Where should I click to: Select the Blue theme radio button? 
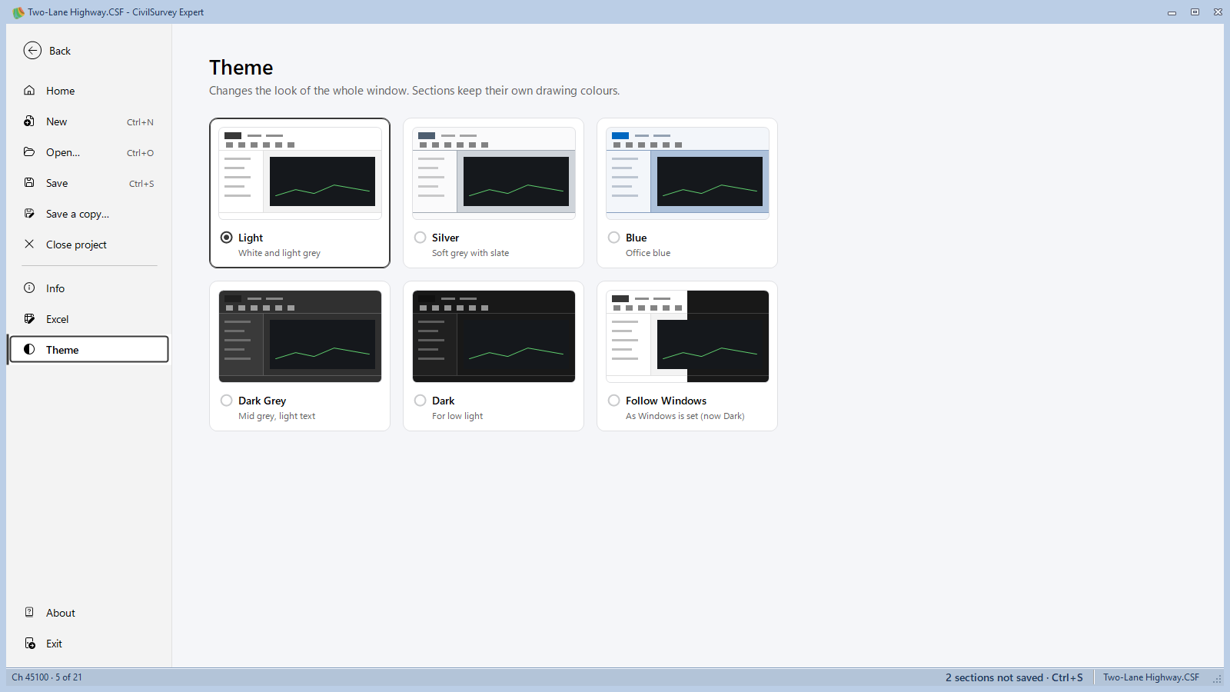pos(614,238)
